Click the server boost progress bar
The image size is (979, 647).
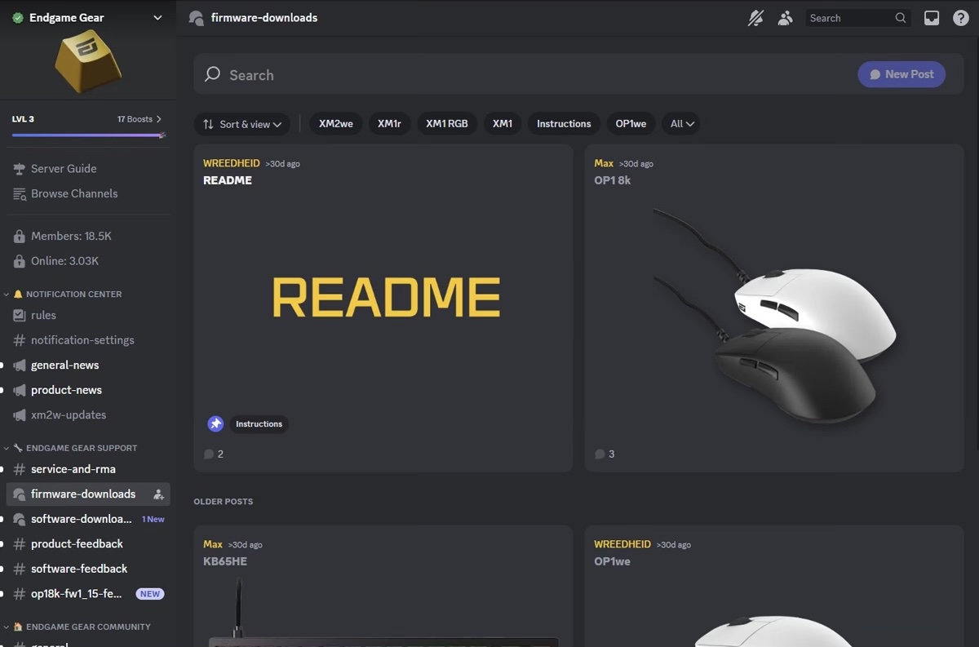(88, 135)
